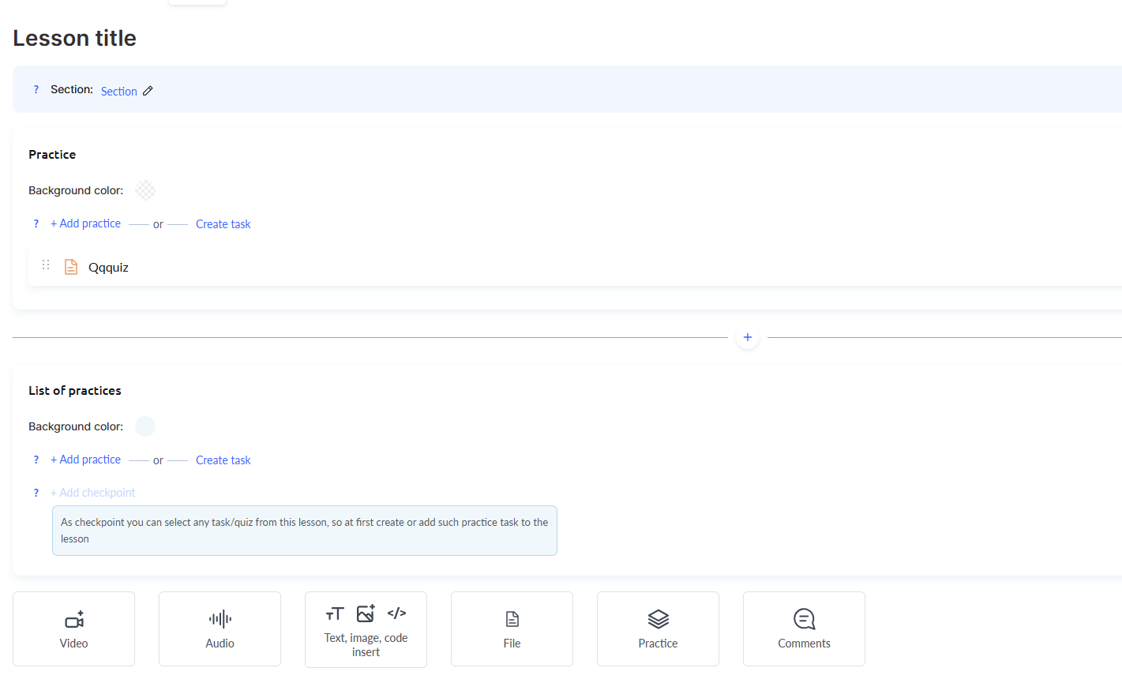The image size is (1122, 683).
Task: Click the pencil icon next to Section
Action: 148,91
